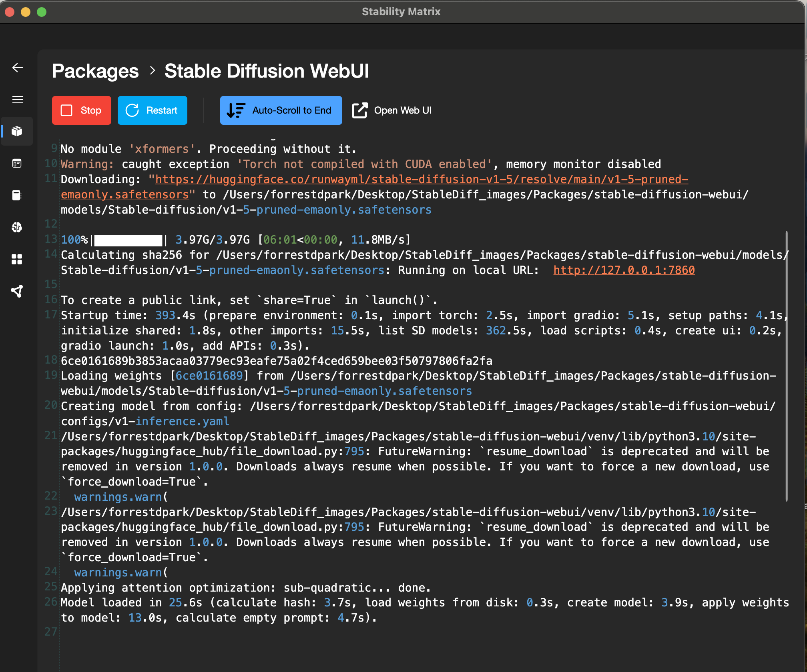Open local URL http://127.0.0.1:7860

624,270
